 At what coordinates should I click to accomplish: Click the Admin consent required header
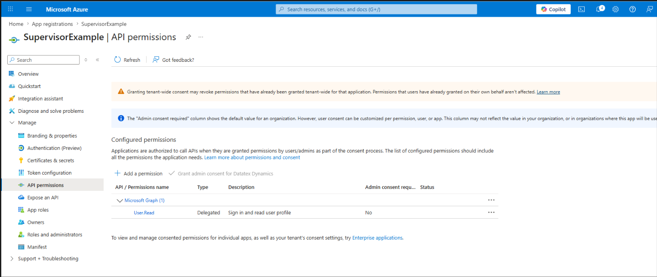tap(390, 187)
